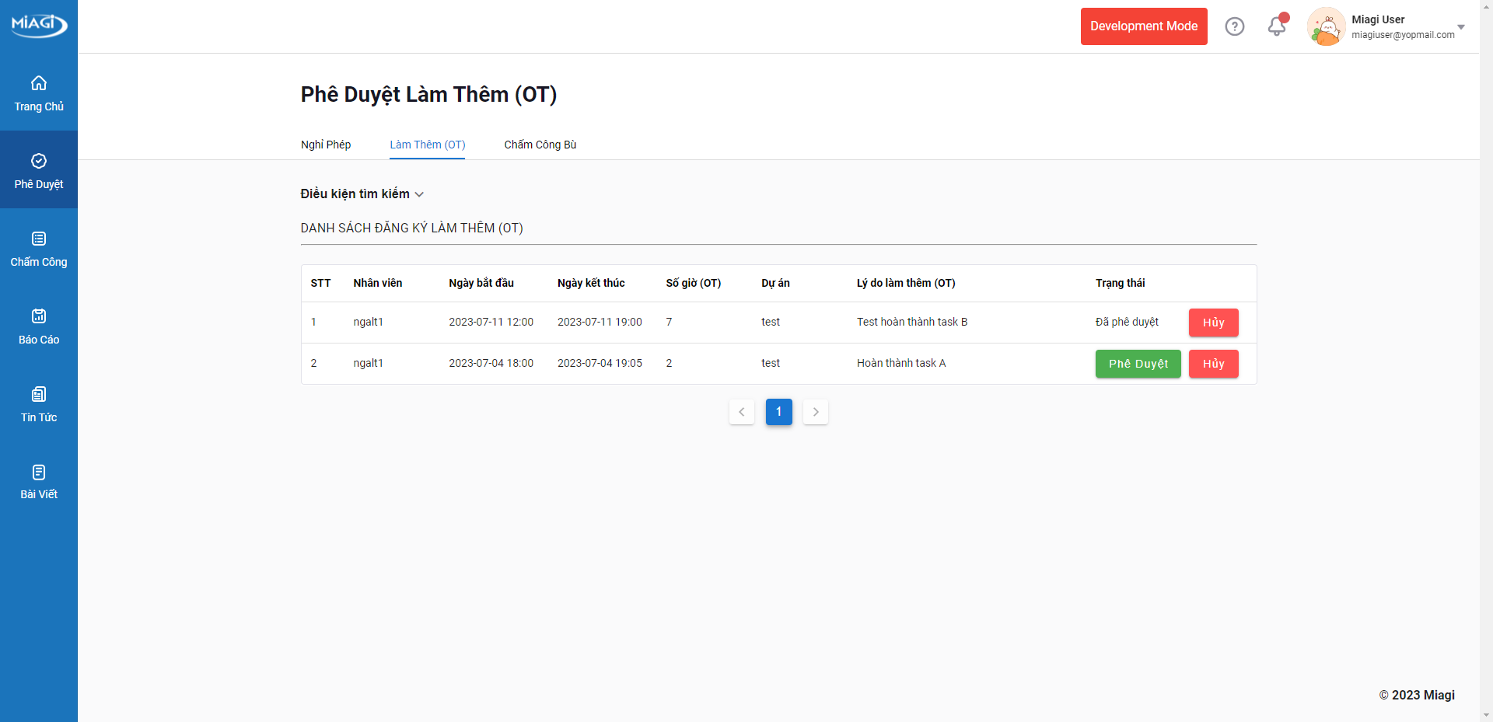The image size is (1493, 722).
Task: Switch to Nghỉ Phép tab
Action: 326,145
